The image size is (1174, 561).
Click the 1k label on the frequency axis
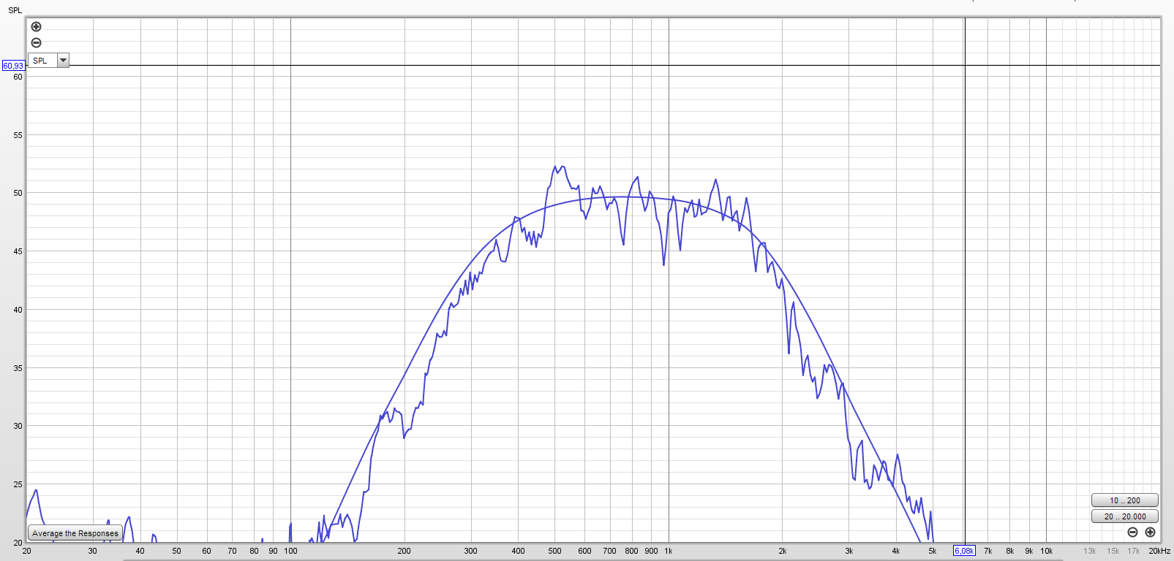point(669,551)
